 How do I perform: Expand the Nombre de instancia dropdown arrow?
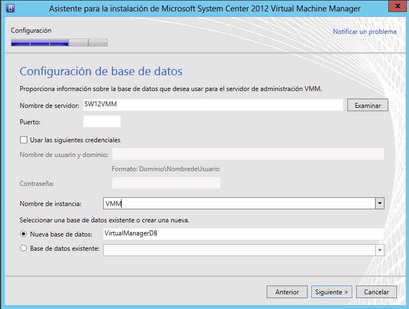[380, 203]
